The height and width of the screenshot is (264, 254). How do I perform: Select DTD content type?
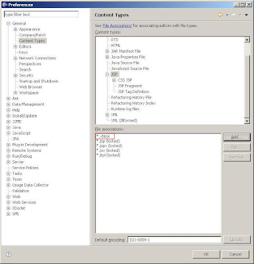[115, 40]
